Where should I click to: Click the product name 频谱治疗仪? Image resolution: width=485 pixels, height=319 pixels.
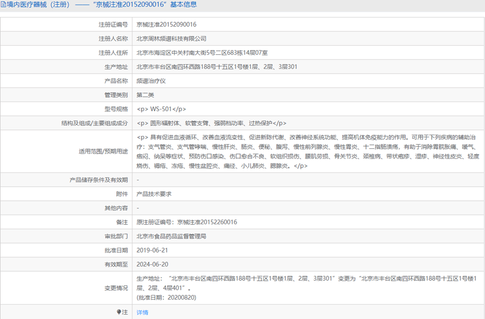[x=151, y=81]
